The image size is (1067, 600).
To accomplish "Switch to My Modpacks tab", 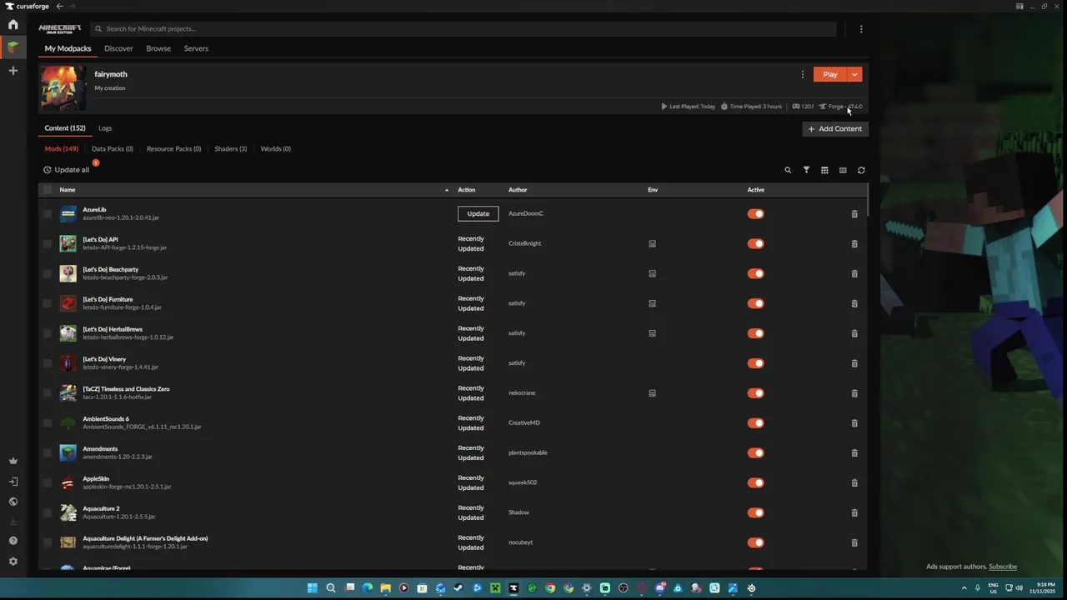I will (68, 48).
